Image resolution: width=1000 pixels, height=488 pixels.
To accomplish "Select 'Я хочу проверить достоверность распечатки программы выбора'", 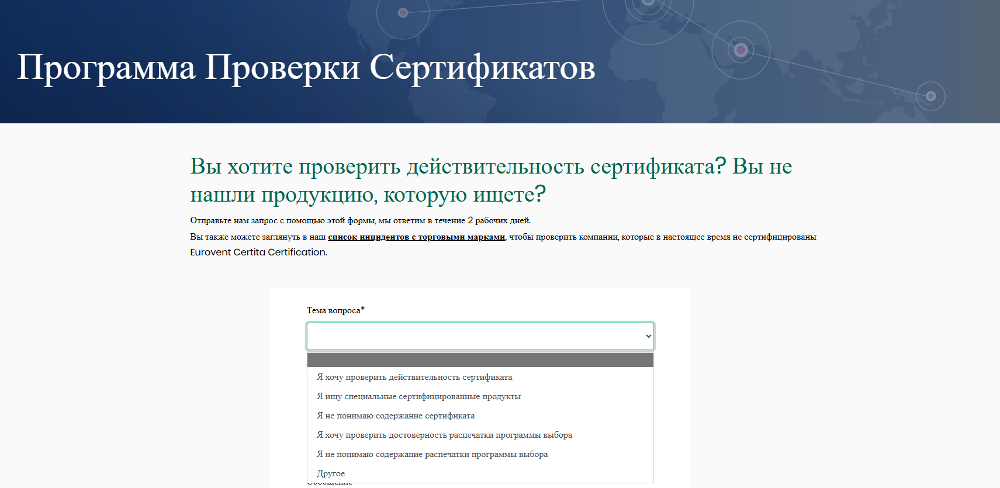I will [x=480, y=435].
